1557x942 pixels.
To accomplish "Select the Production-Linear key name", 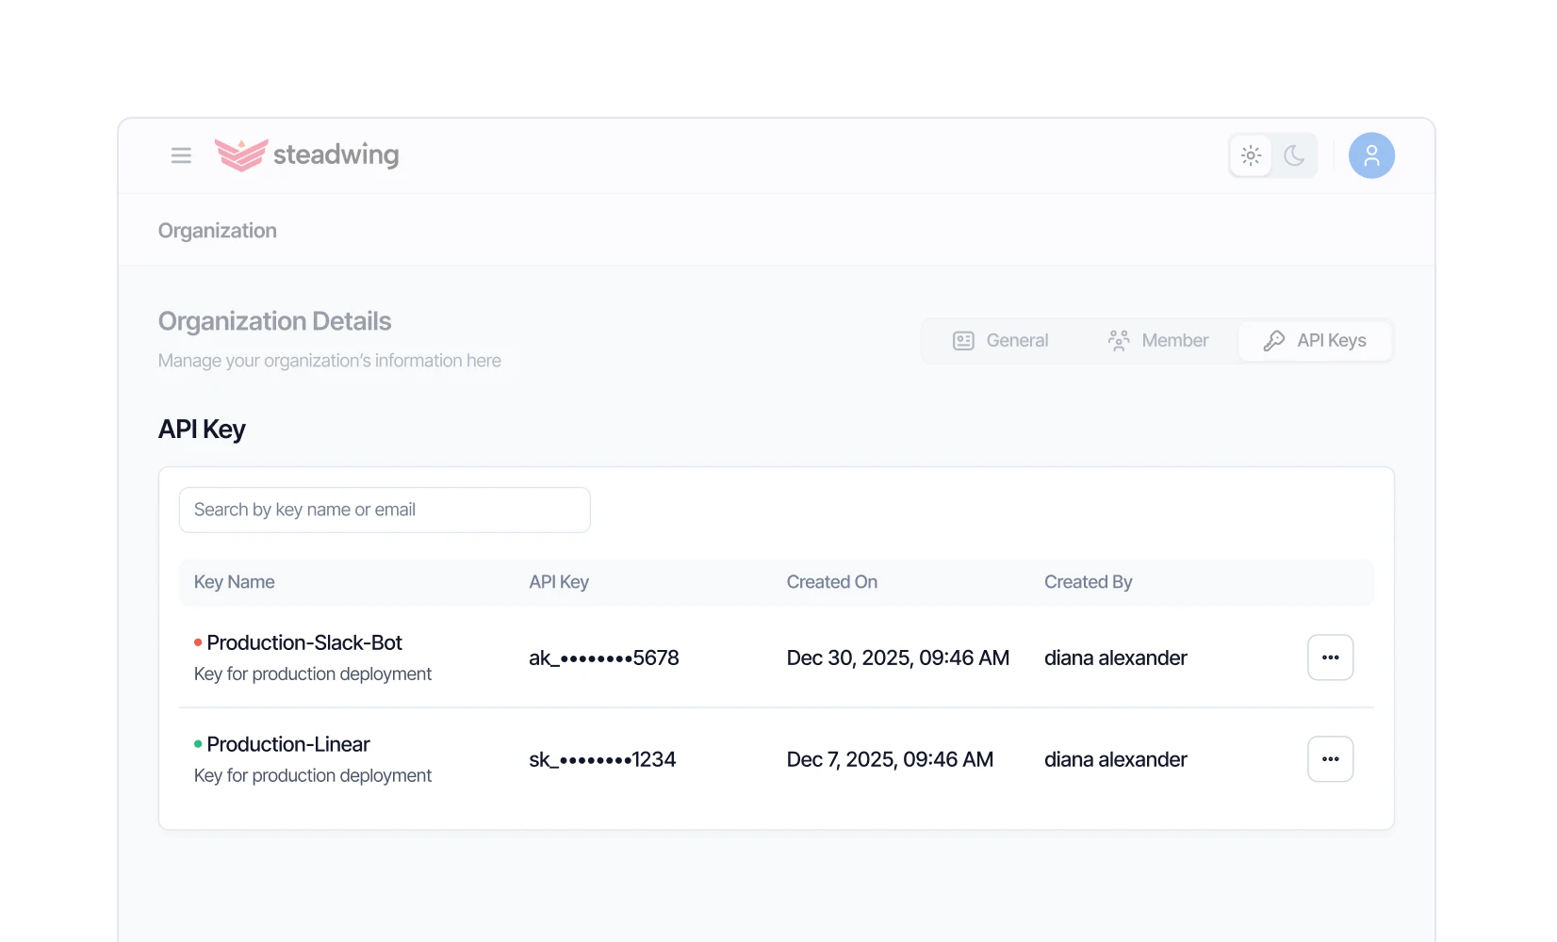I will (288, 744).
